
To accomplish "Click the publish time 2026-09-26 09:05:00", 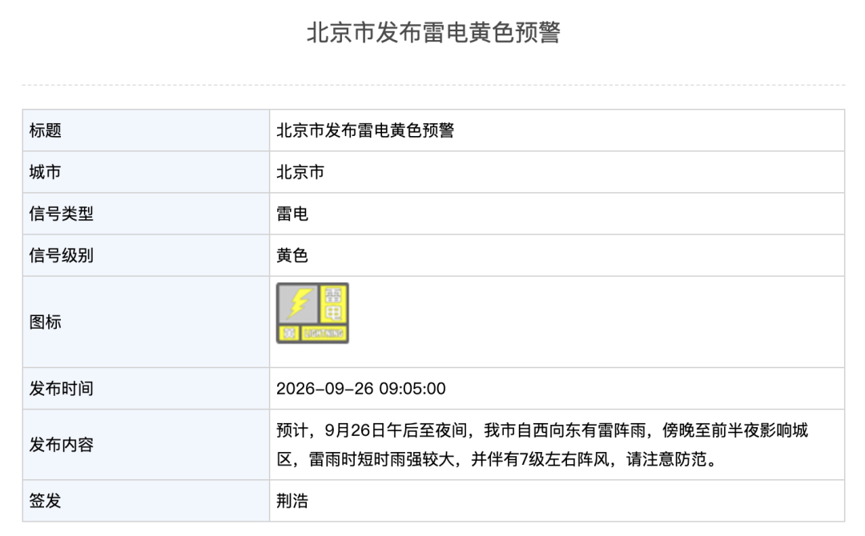I will [x=360, y=389].
